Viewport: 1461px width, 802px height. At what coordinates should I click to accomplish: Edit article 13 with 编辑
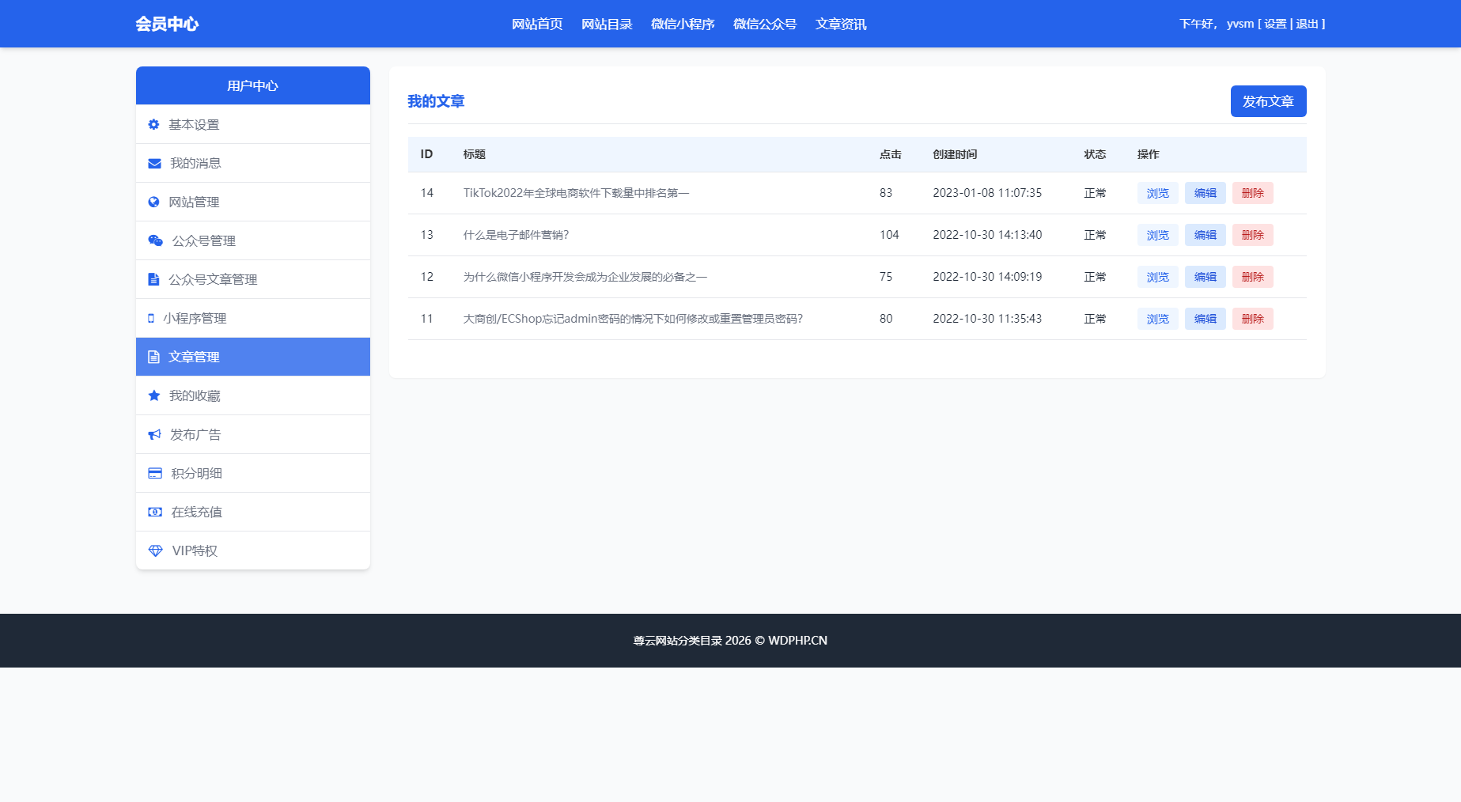tap(1205, 235)
